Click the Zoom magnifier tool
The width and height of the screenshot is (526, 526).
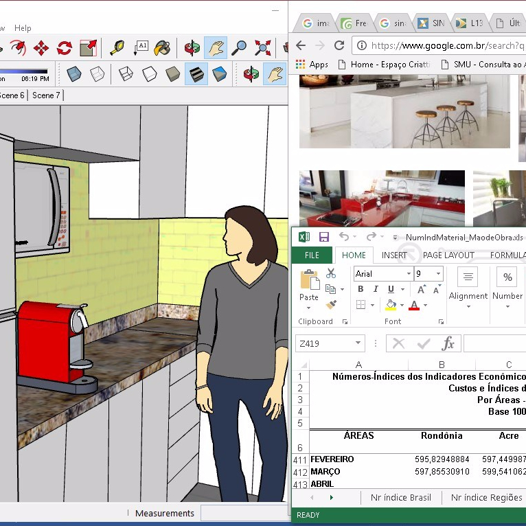coord(239,47)
